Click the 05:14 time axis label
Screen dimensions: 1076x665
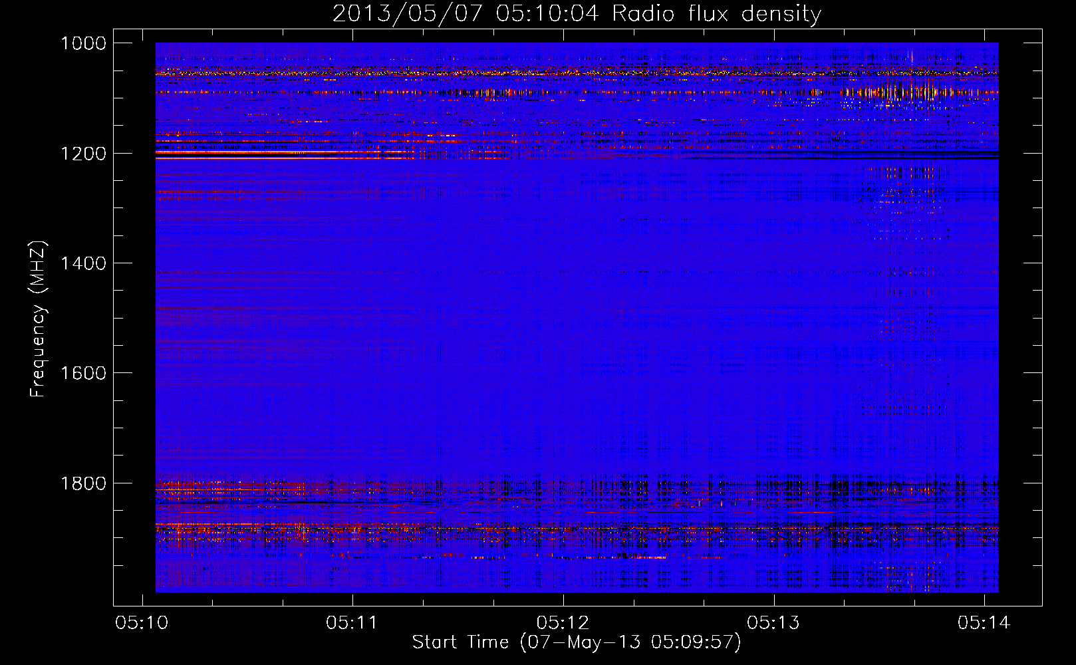(984, 623)
